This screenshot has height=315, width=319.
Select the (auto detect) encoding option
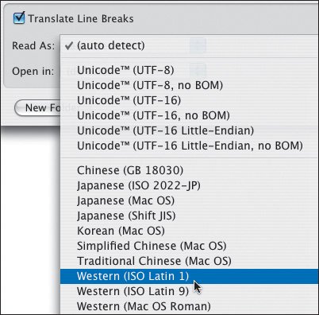(189, 45)
